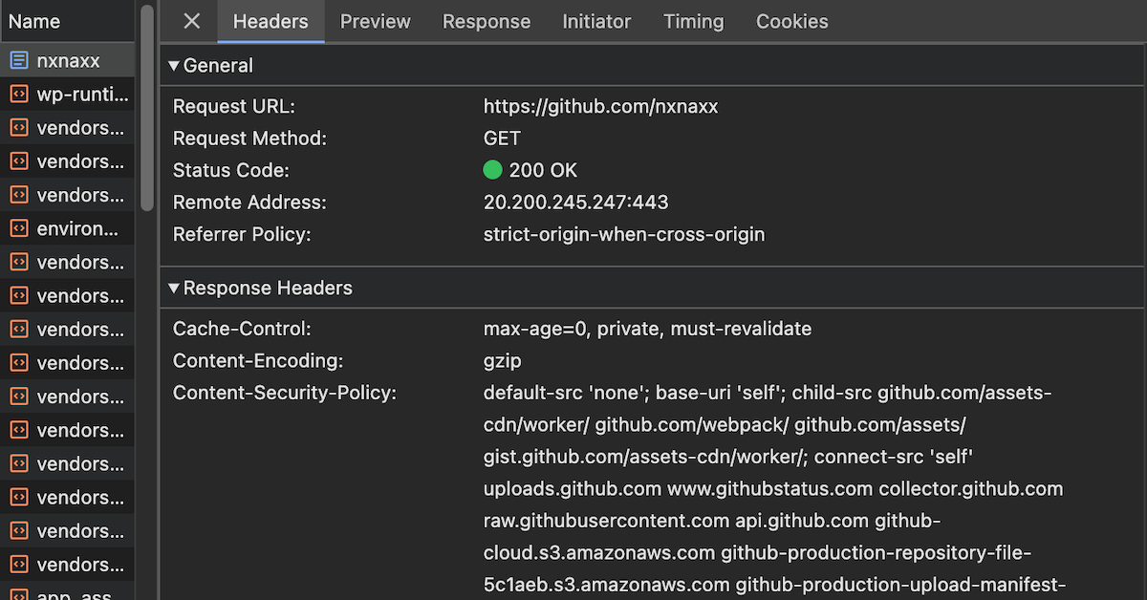Click the first vendors script icon
Viewport: 1147px width, 600px height.
[18, 128]
